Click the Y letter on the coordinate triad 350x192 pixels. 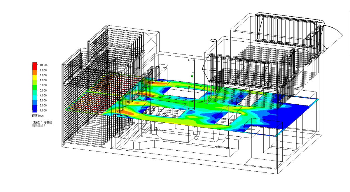pos(193,73)
